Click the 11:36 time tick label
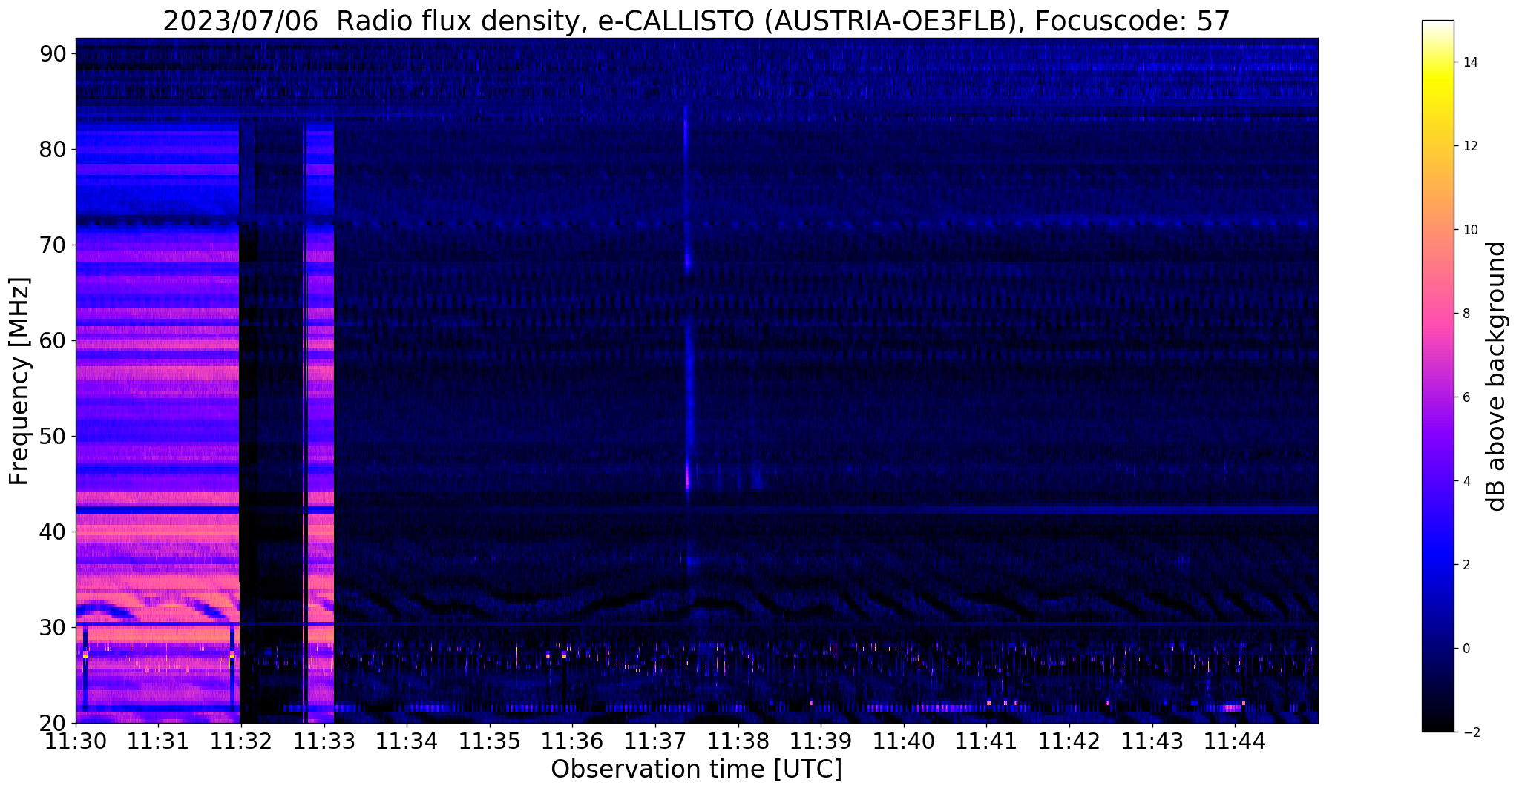This screenshot has height=791, width=1519. click(x=572, y=741)
